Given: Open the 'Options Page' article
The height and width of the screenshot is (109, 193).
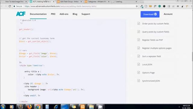Looking at the screenshot, I should point(148,73).
